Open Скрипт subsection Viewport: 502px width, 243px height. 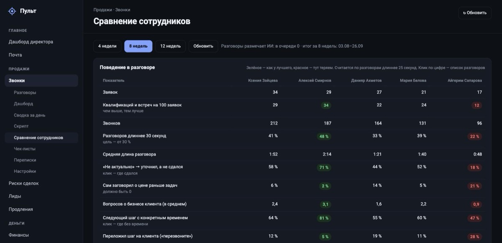click(x=21, y=126)
